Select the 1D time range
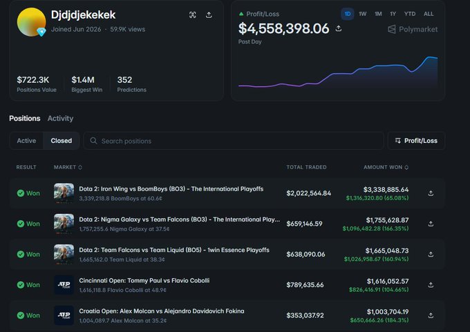Screen dimensions: 470x332 click(x=348, y=14)
